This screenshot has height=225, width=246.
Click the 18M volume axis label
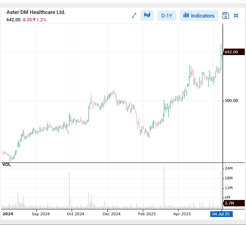(x=229, y=178)
